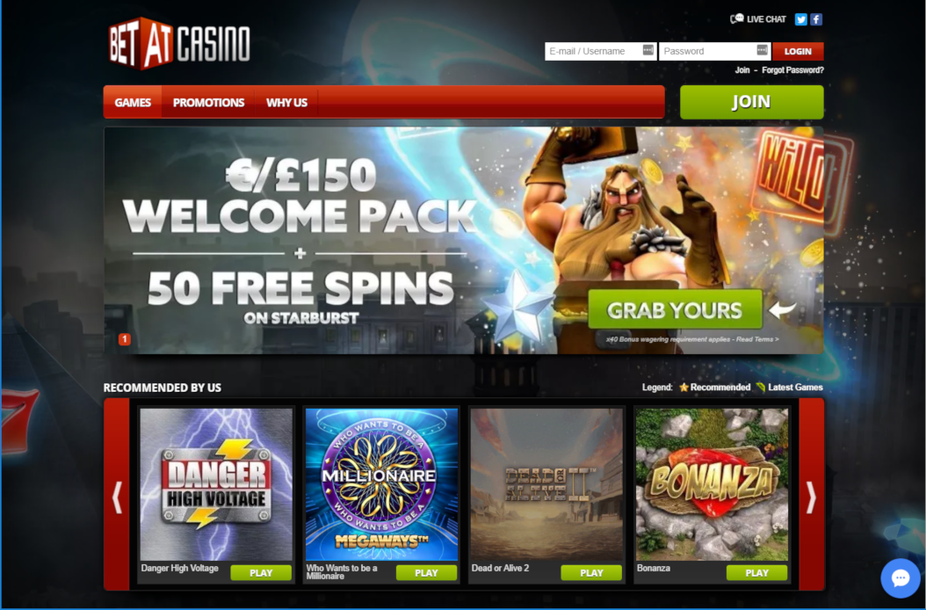Screen dimensions: 926x610
Task: Open the Games menu tab
Action: 133,102
